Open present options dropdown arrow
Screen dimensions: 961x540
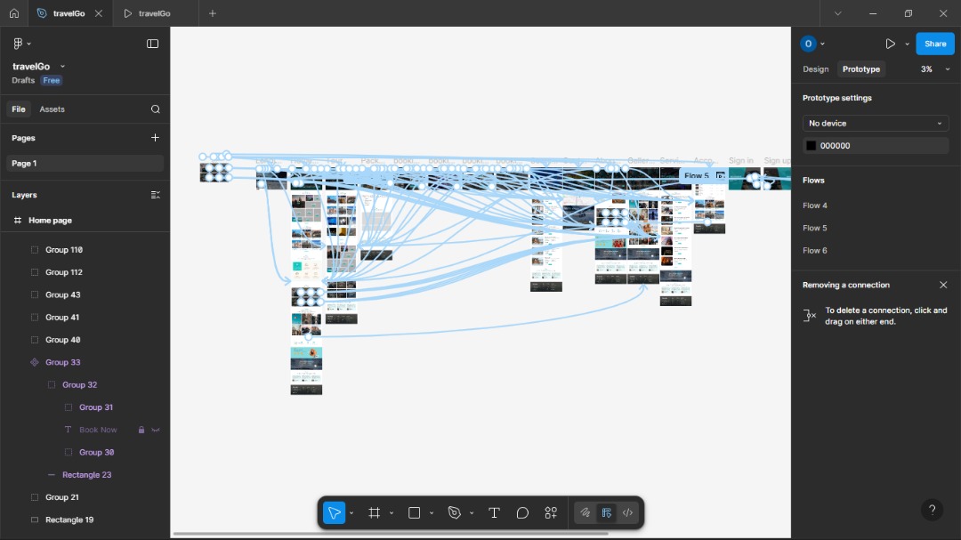[907, 44]
